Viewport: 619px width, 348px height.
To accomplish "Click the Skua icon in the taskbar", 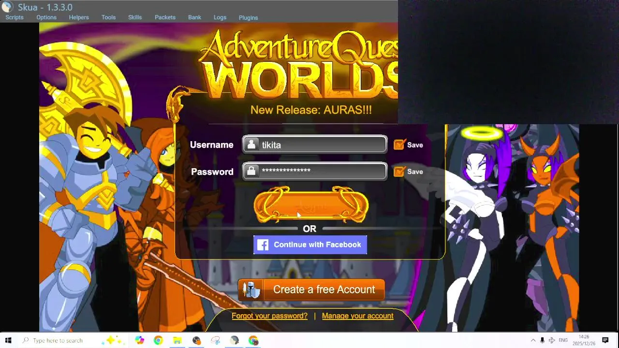I will coord(235,340).
